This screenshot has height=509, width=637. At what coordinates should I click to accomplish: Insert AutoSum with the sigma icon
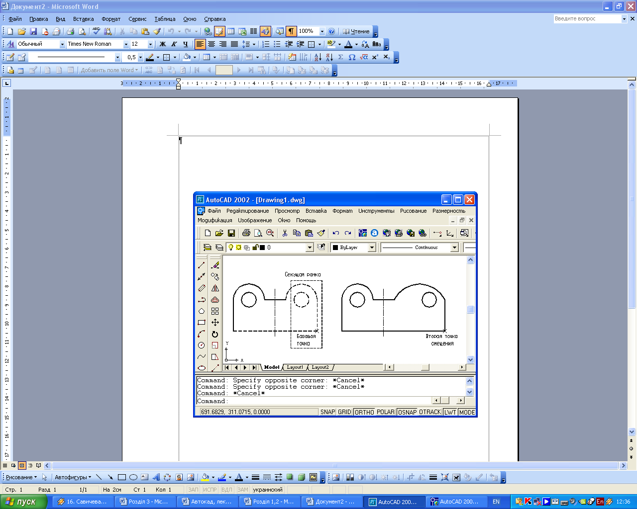pyautogui.click(x=341, y=57)
